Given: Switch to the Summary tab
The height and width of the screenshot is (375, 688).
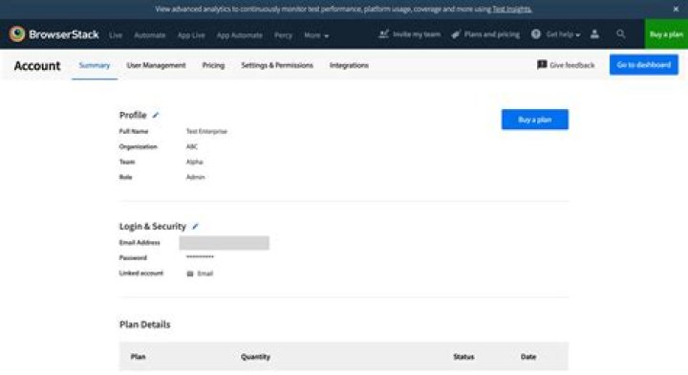Looking at the screenshot, I should click(x=95, y=65).
